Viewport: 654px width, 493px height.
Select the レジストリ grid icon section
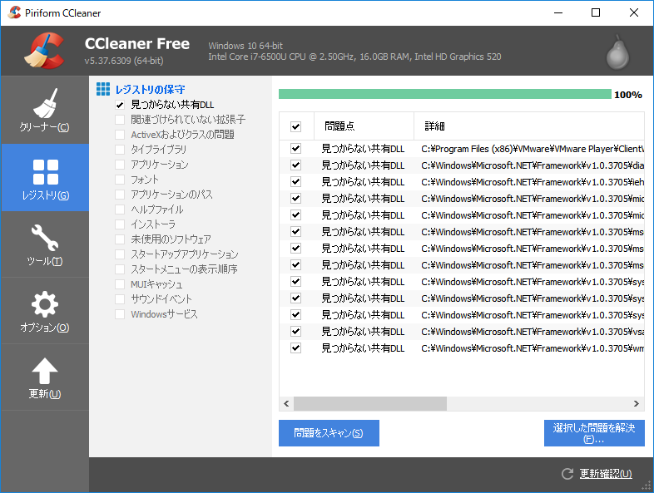tap(45, 178)
